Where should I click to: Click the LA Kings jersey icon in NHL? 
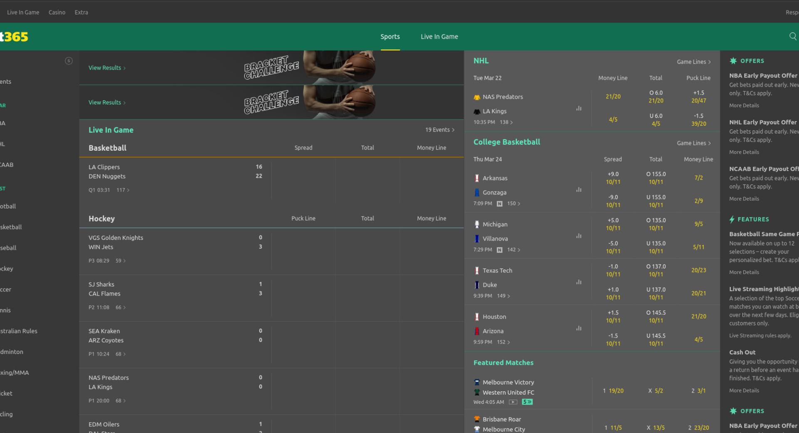(477, 112)
